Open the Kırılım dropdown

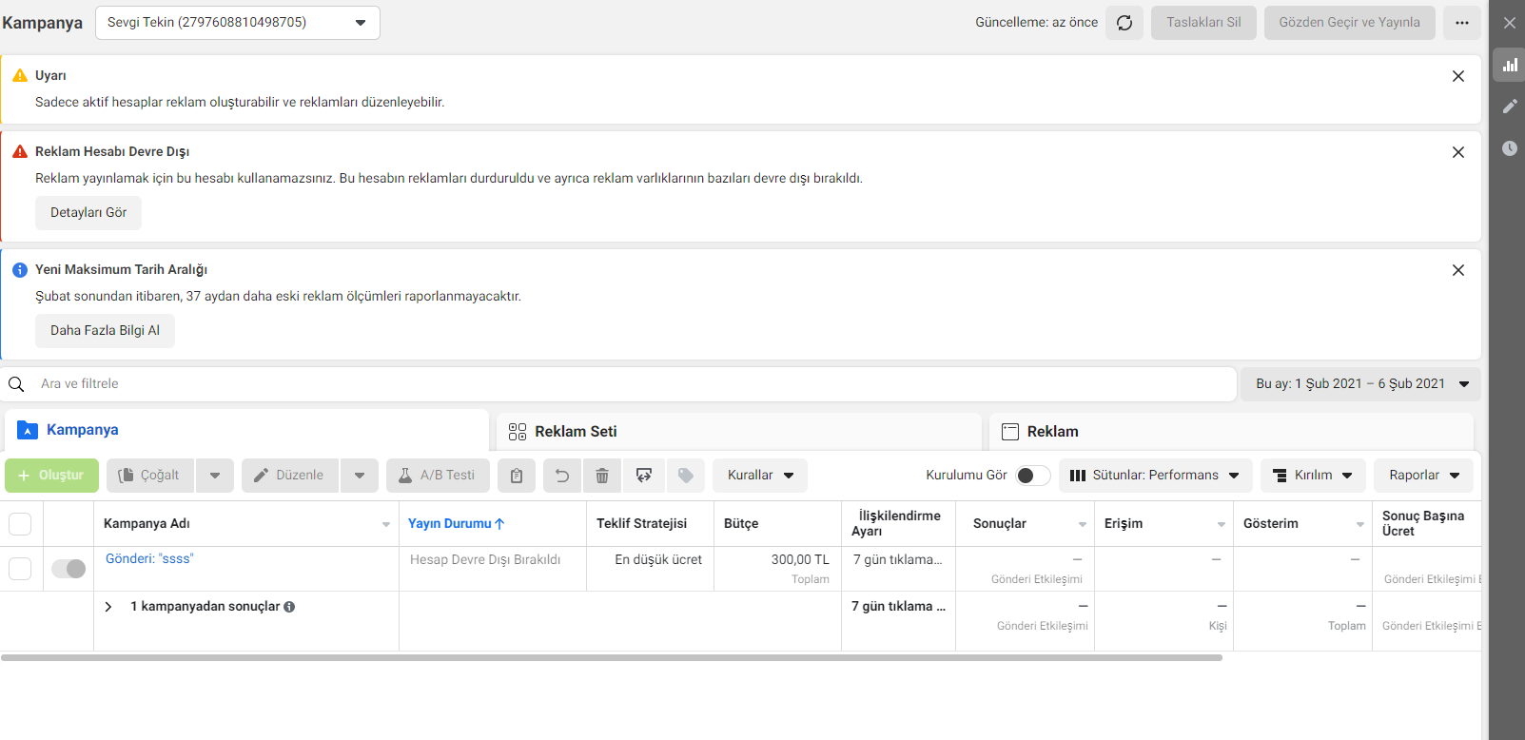[1313, 476]
